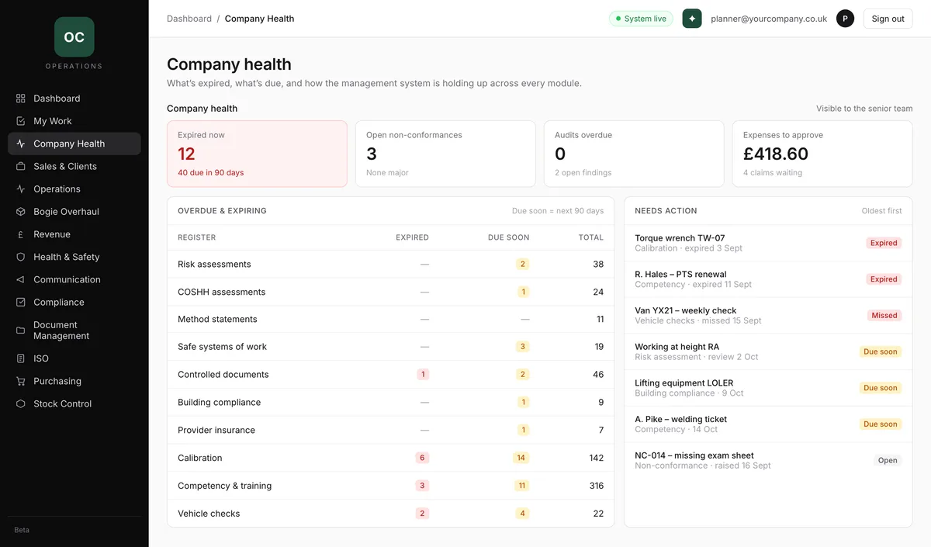Click Competency & training due soon badge 11
931x547 pixels.
(521, 486)
